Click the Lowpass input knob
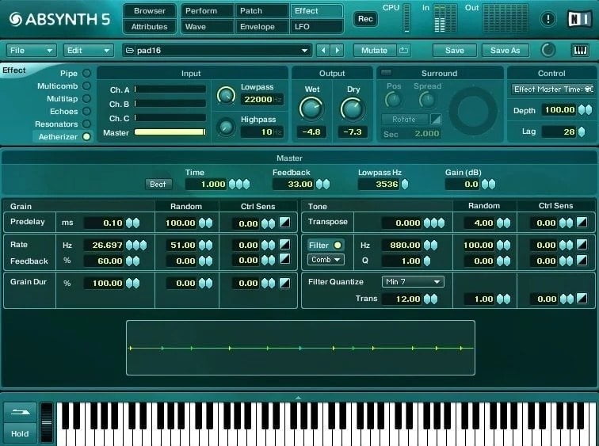Viewport: 599px width, 446px height. point(226,96)
